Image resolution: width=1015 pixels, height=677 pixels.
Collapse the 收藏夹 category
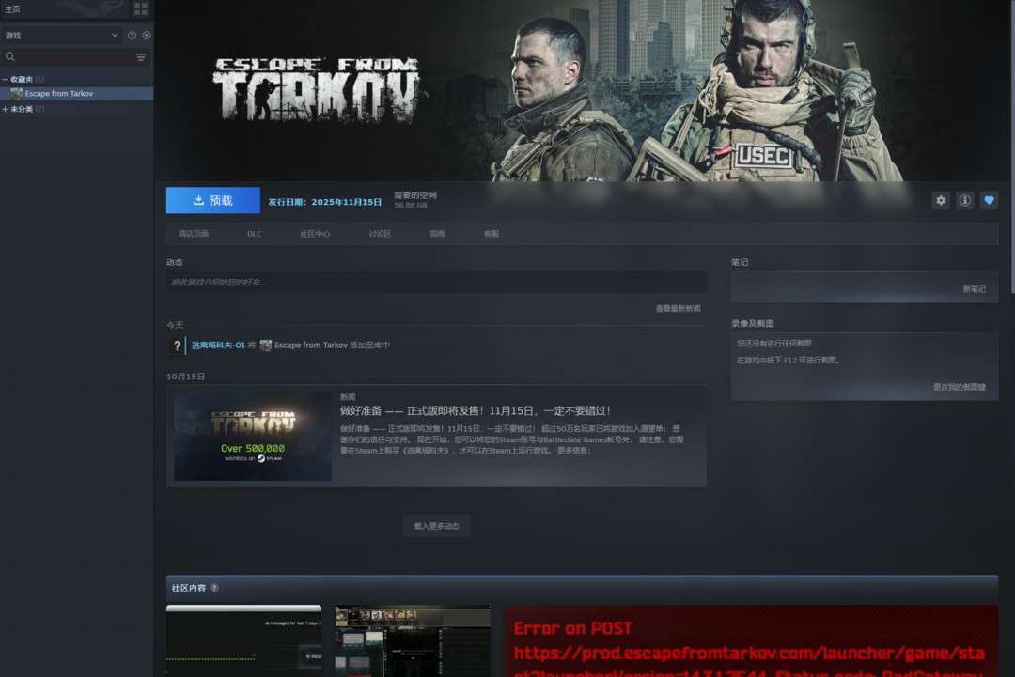[x=6, y=80]
